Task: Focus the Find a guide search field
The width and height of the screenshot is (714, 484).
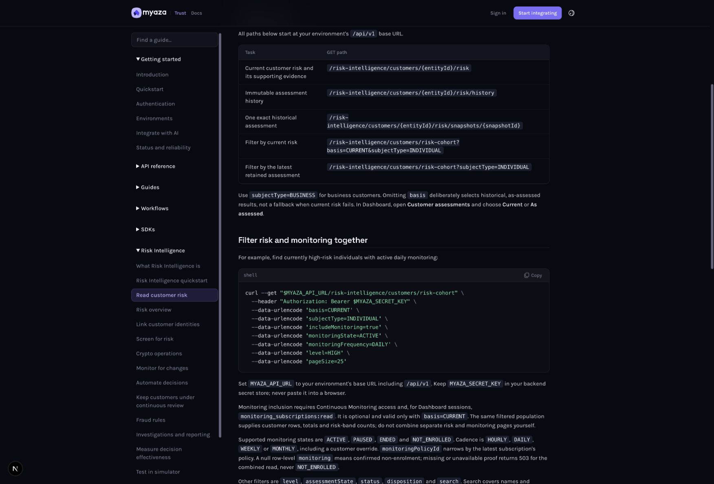Action: [x=174, y=40]
